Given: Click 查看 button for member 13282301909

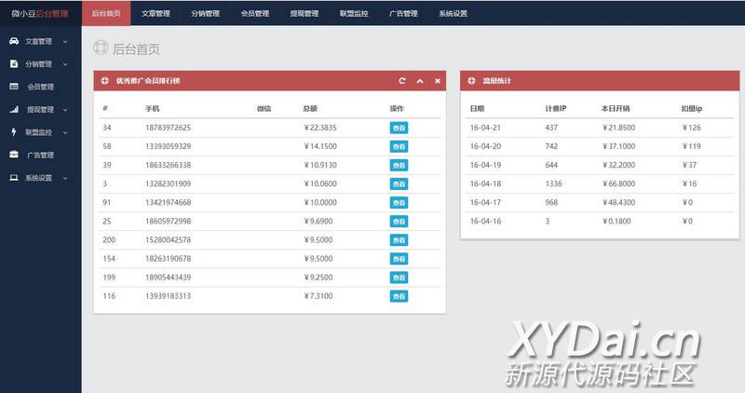Looking at the screenshot, I should [x=399, y=183].
